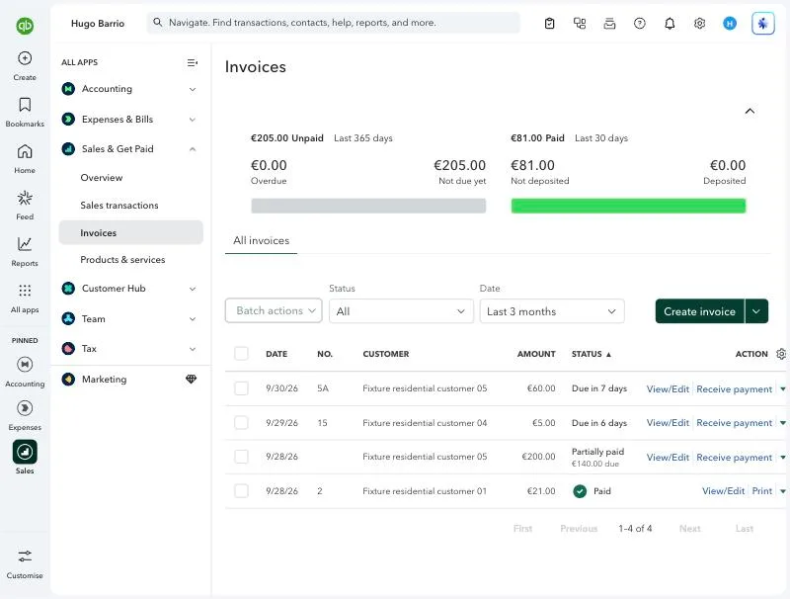The image size is (790, 599).
Task: Open the Feed icon
Action: click(x=25, y=198)
